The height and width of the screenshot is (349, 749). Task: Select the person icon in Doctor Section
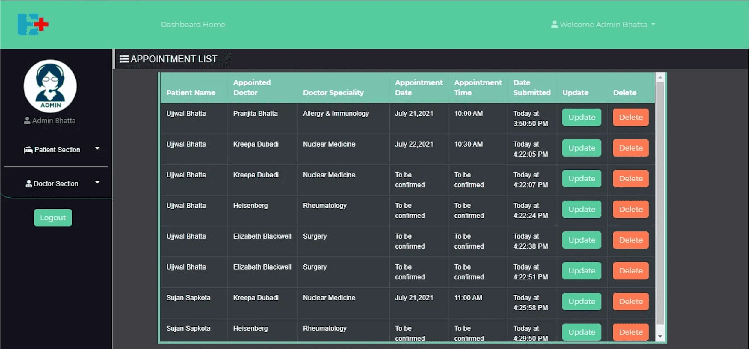coord(28,183)
